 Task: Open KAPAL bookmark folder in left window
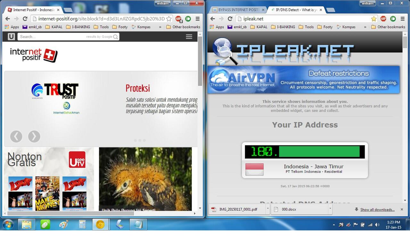[54, 27]
